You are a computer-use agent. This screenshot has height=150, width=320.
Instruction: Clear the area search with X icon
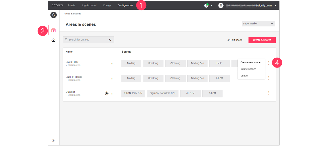[x=110, y=40]
